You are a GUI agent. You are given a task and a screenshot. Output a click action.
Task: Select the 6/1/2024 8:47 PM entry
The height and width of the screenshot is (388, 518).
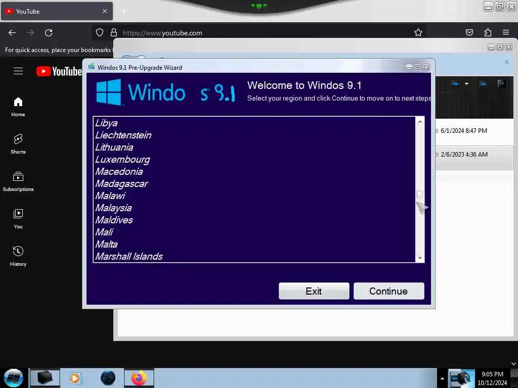(474, 131)
